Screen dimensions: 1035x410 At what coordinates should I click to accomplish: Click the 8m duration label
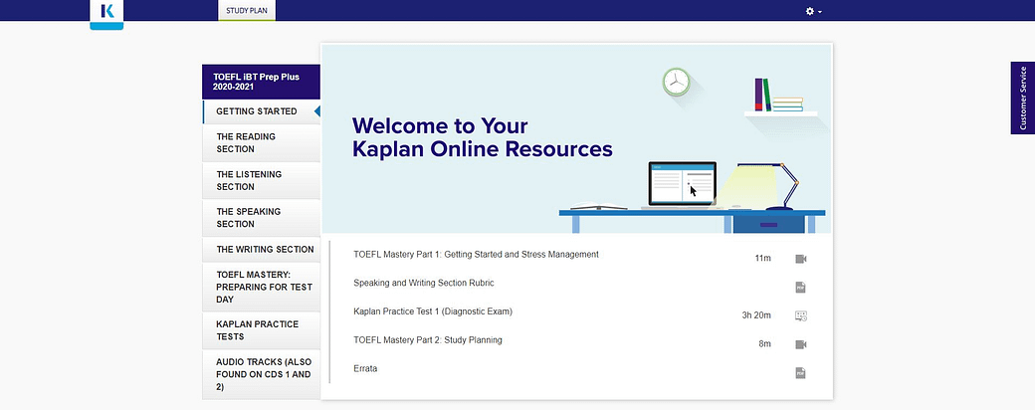tap(765, 344)
